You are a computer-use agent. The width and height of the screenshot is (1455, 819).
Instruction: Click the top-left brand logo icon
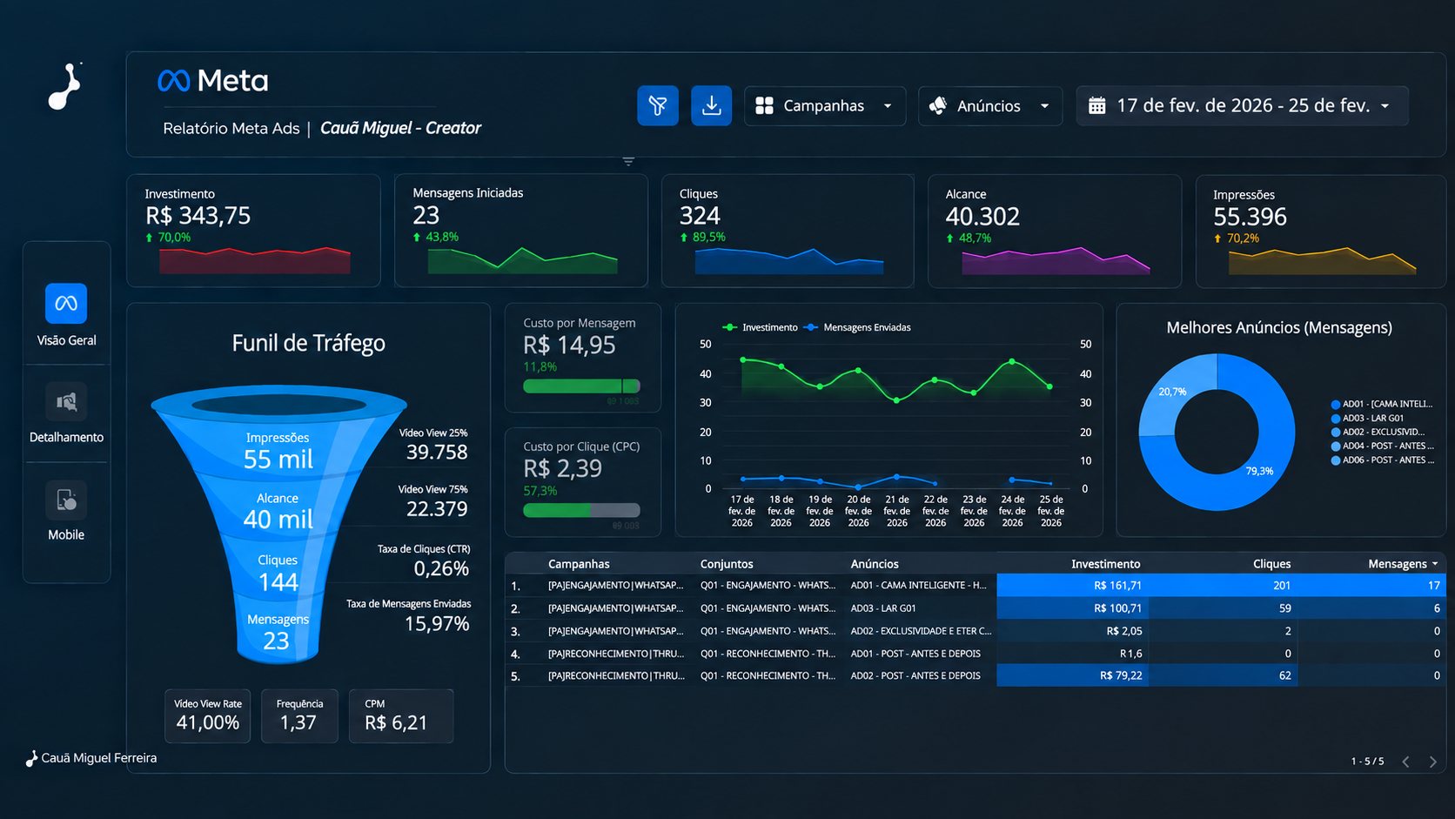(65, 86)
